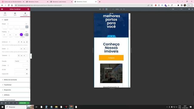Reload the browser page
This screenshot has width=194, height=109.
[x=9, y=5]
